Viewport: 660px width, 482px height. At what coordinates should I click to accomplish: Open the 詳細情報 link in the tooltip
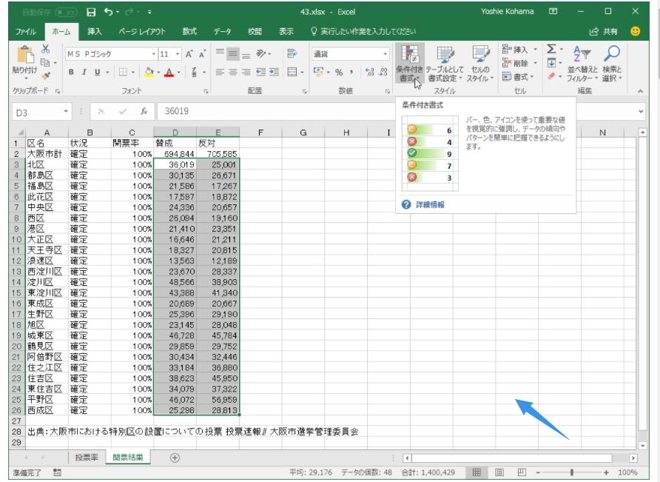(430, 205)
